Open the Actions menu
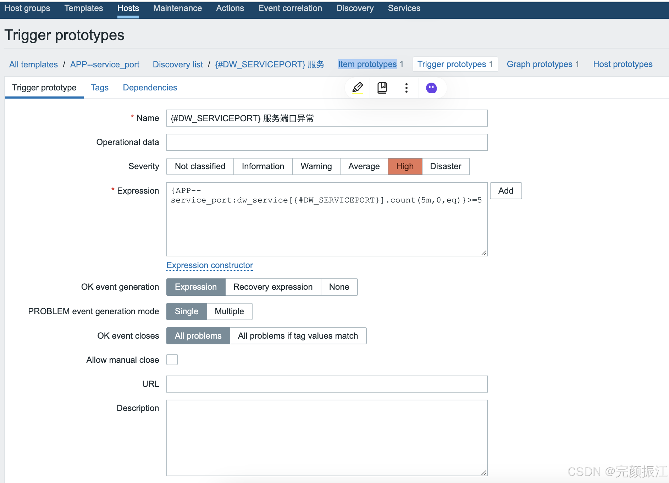 coord(230,8)
